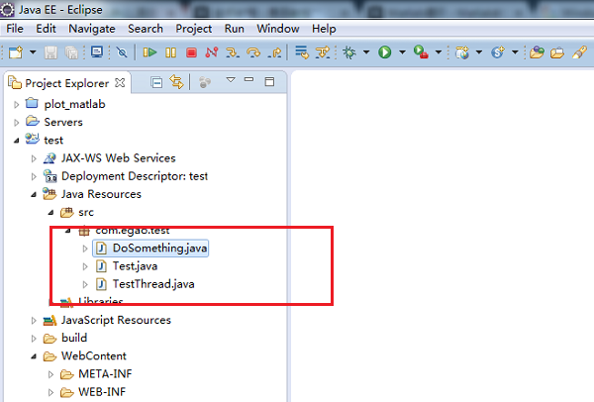The height and width of the screenshot is (402, 594).
Task: Click the Disconnect debug icon
Action: (x=212, y=52)
